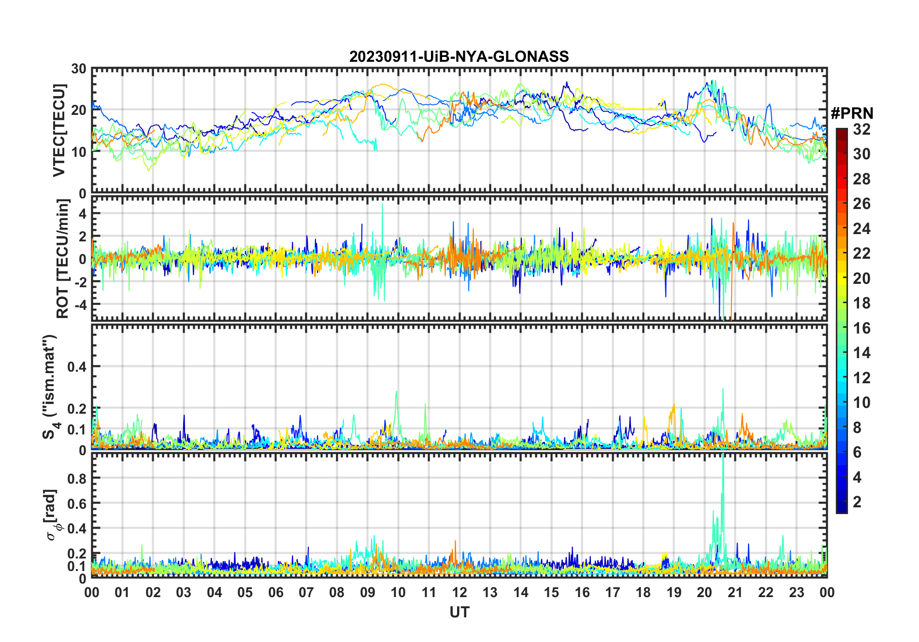Select colorbar tick label 32
The image size is (919, 642).
click(862, 129)
